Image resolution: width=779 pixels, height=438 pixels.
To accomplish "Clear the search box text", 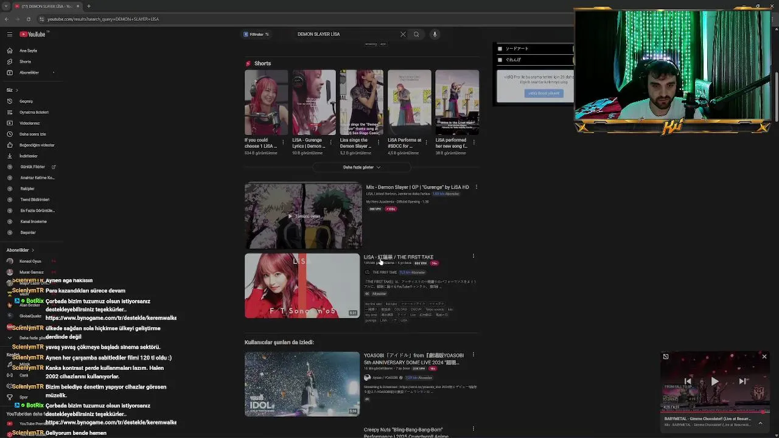I will point(402,34).
